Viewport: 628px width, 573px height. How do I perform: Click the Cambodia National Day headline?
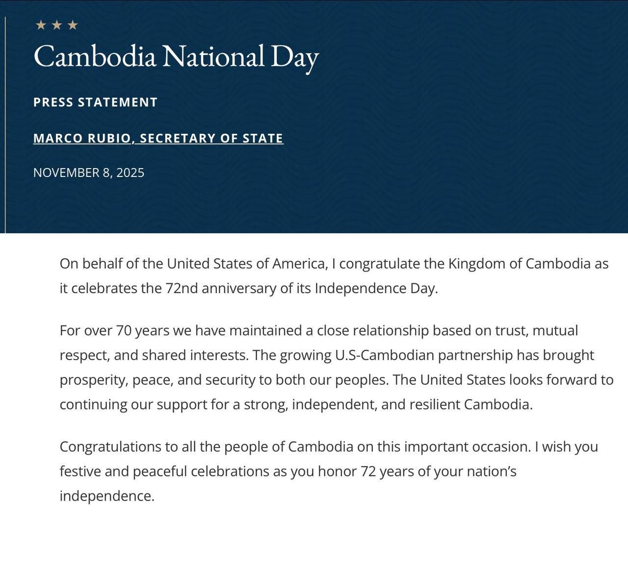coord(176,56)
